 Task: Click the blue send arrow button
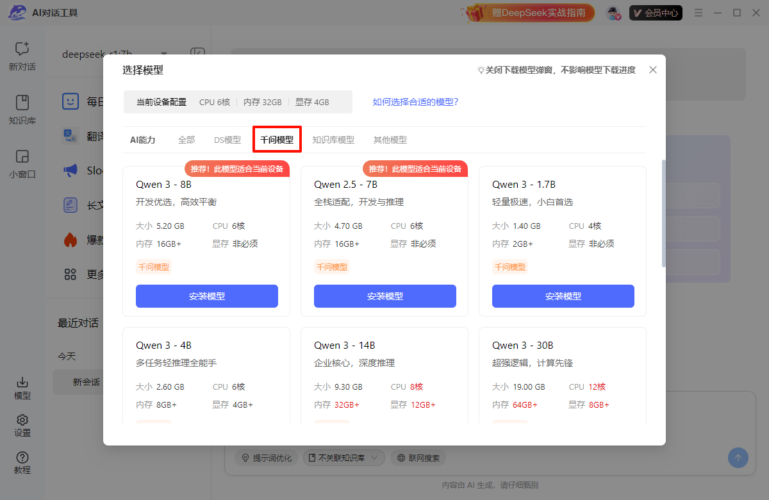(738, 458)
